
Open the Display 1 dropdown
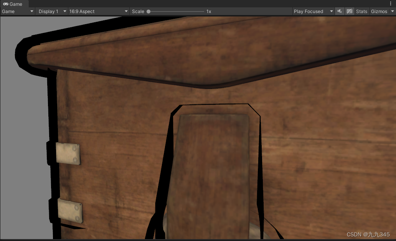pyautogui.click(x=52, y=12)
